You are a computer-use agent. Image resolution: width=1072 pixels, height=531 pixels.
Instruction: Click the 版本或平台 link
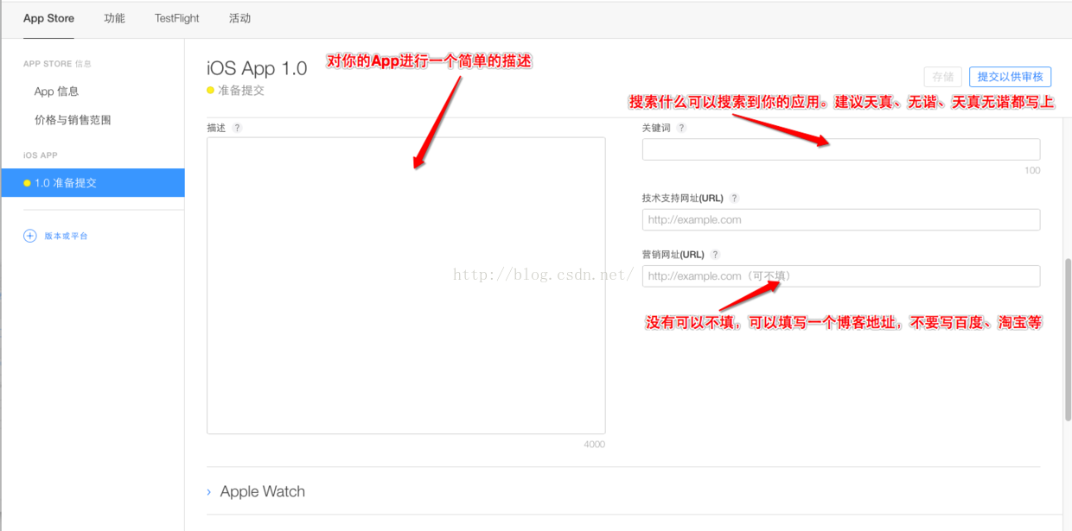(x=66, y=236)
